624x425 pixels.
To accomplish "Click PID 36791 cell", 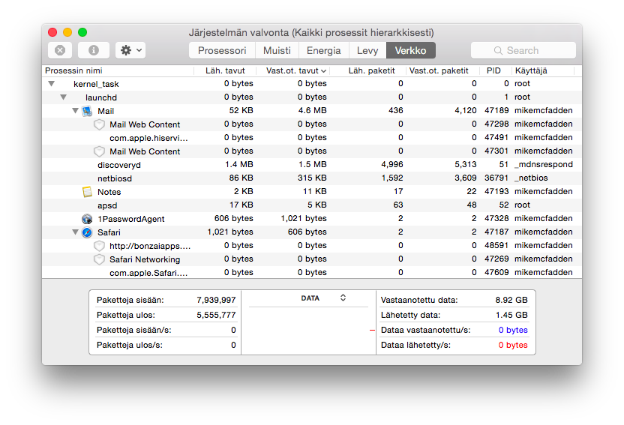I will point(496,178).
